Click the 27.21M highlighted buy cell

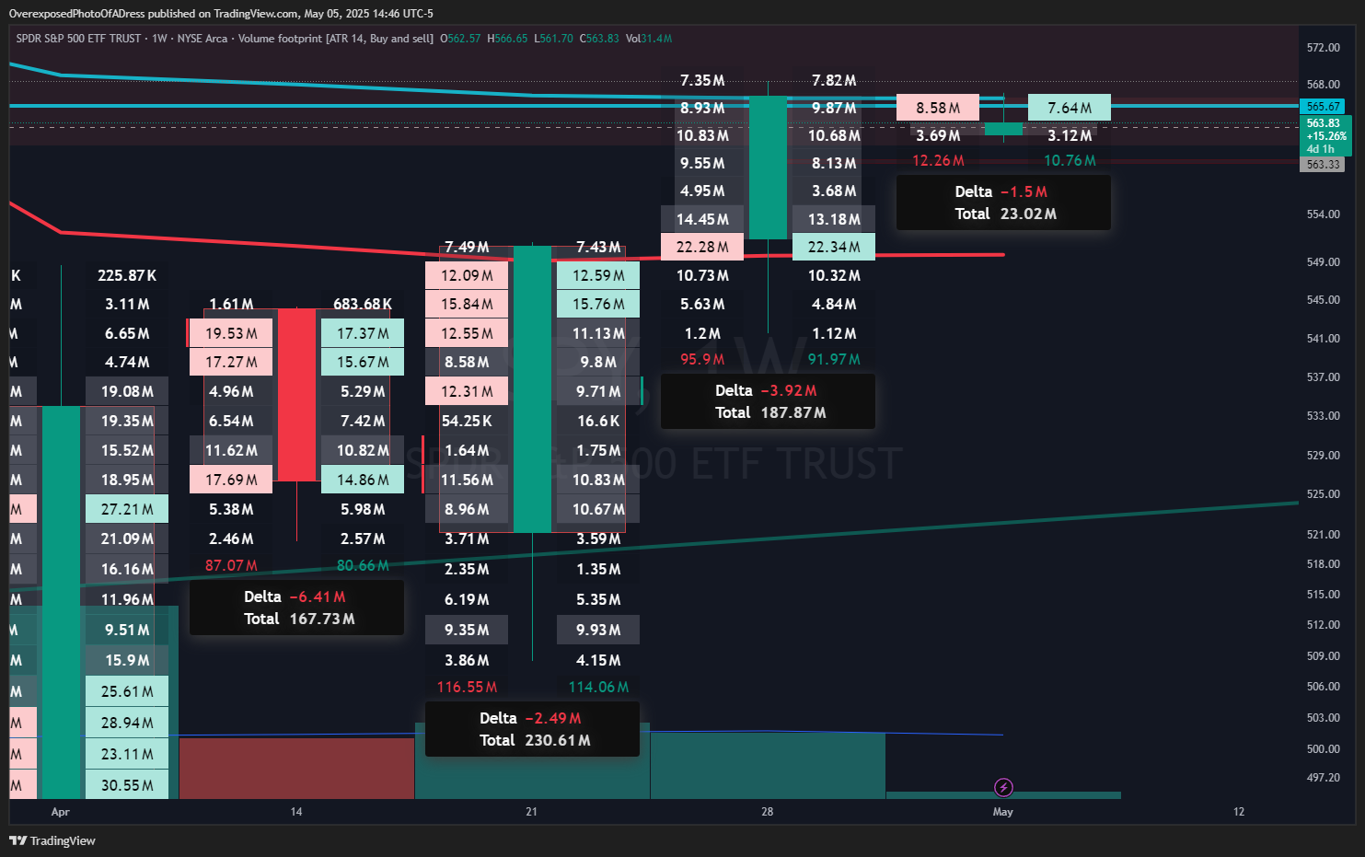(127, 509)
